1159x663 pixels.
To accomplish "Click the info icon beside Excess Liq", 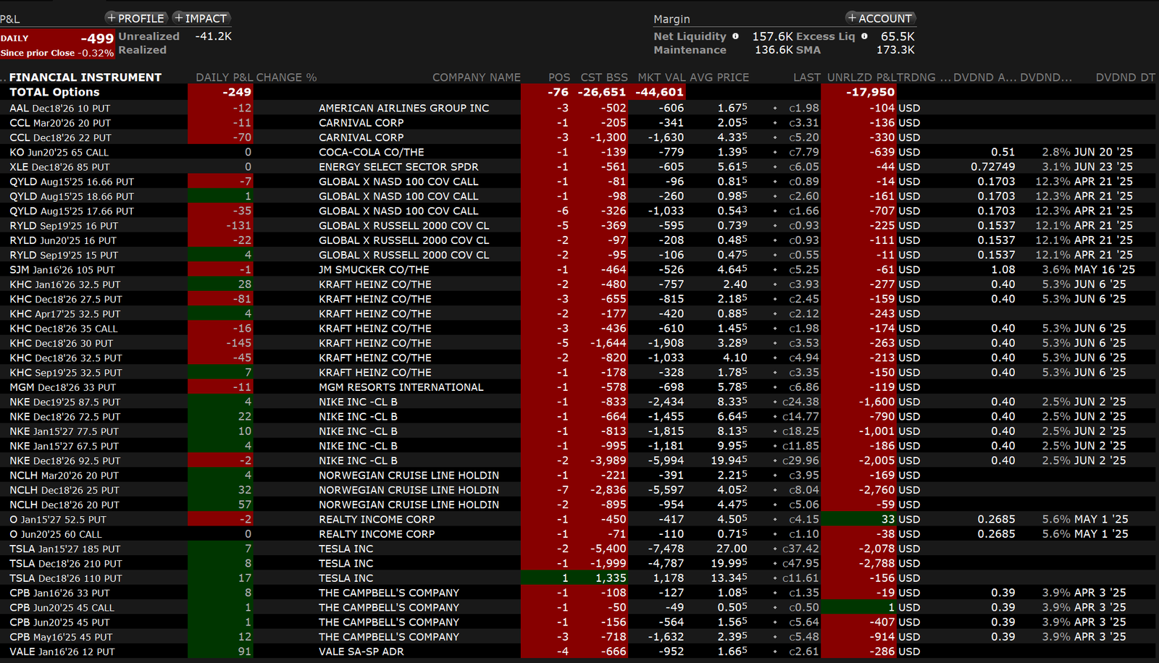I will [864, 36].
